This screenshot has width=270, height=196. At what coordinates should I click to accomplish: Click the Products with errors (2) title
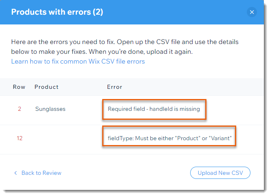pyautogui.click(x=57, y=12)
